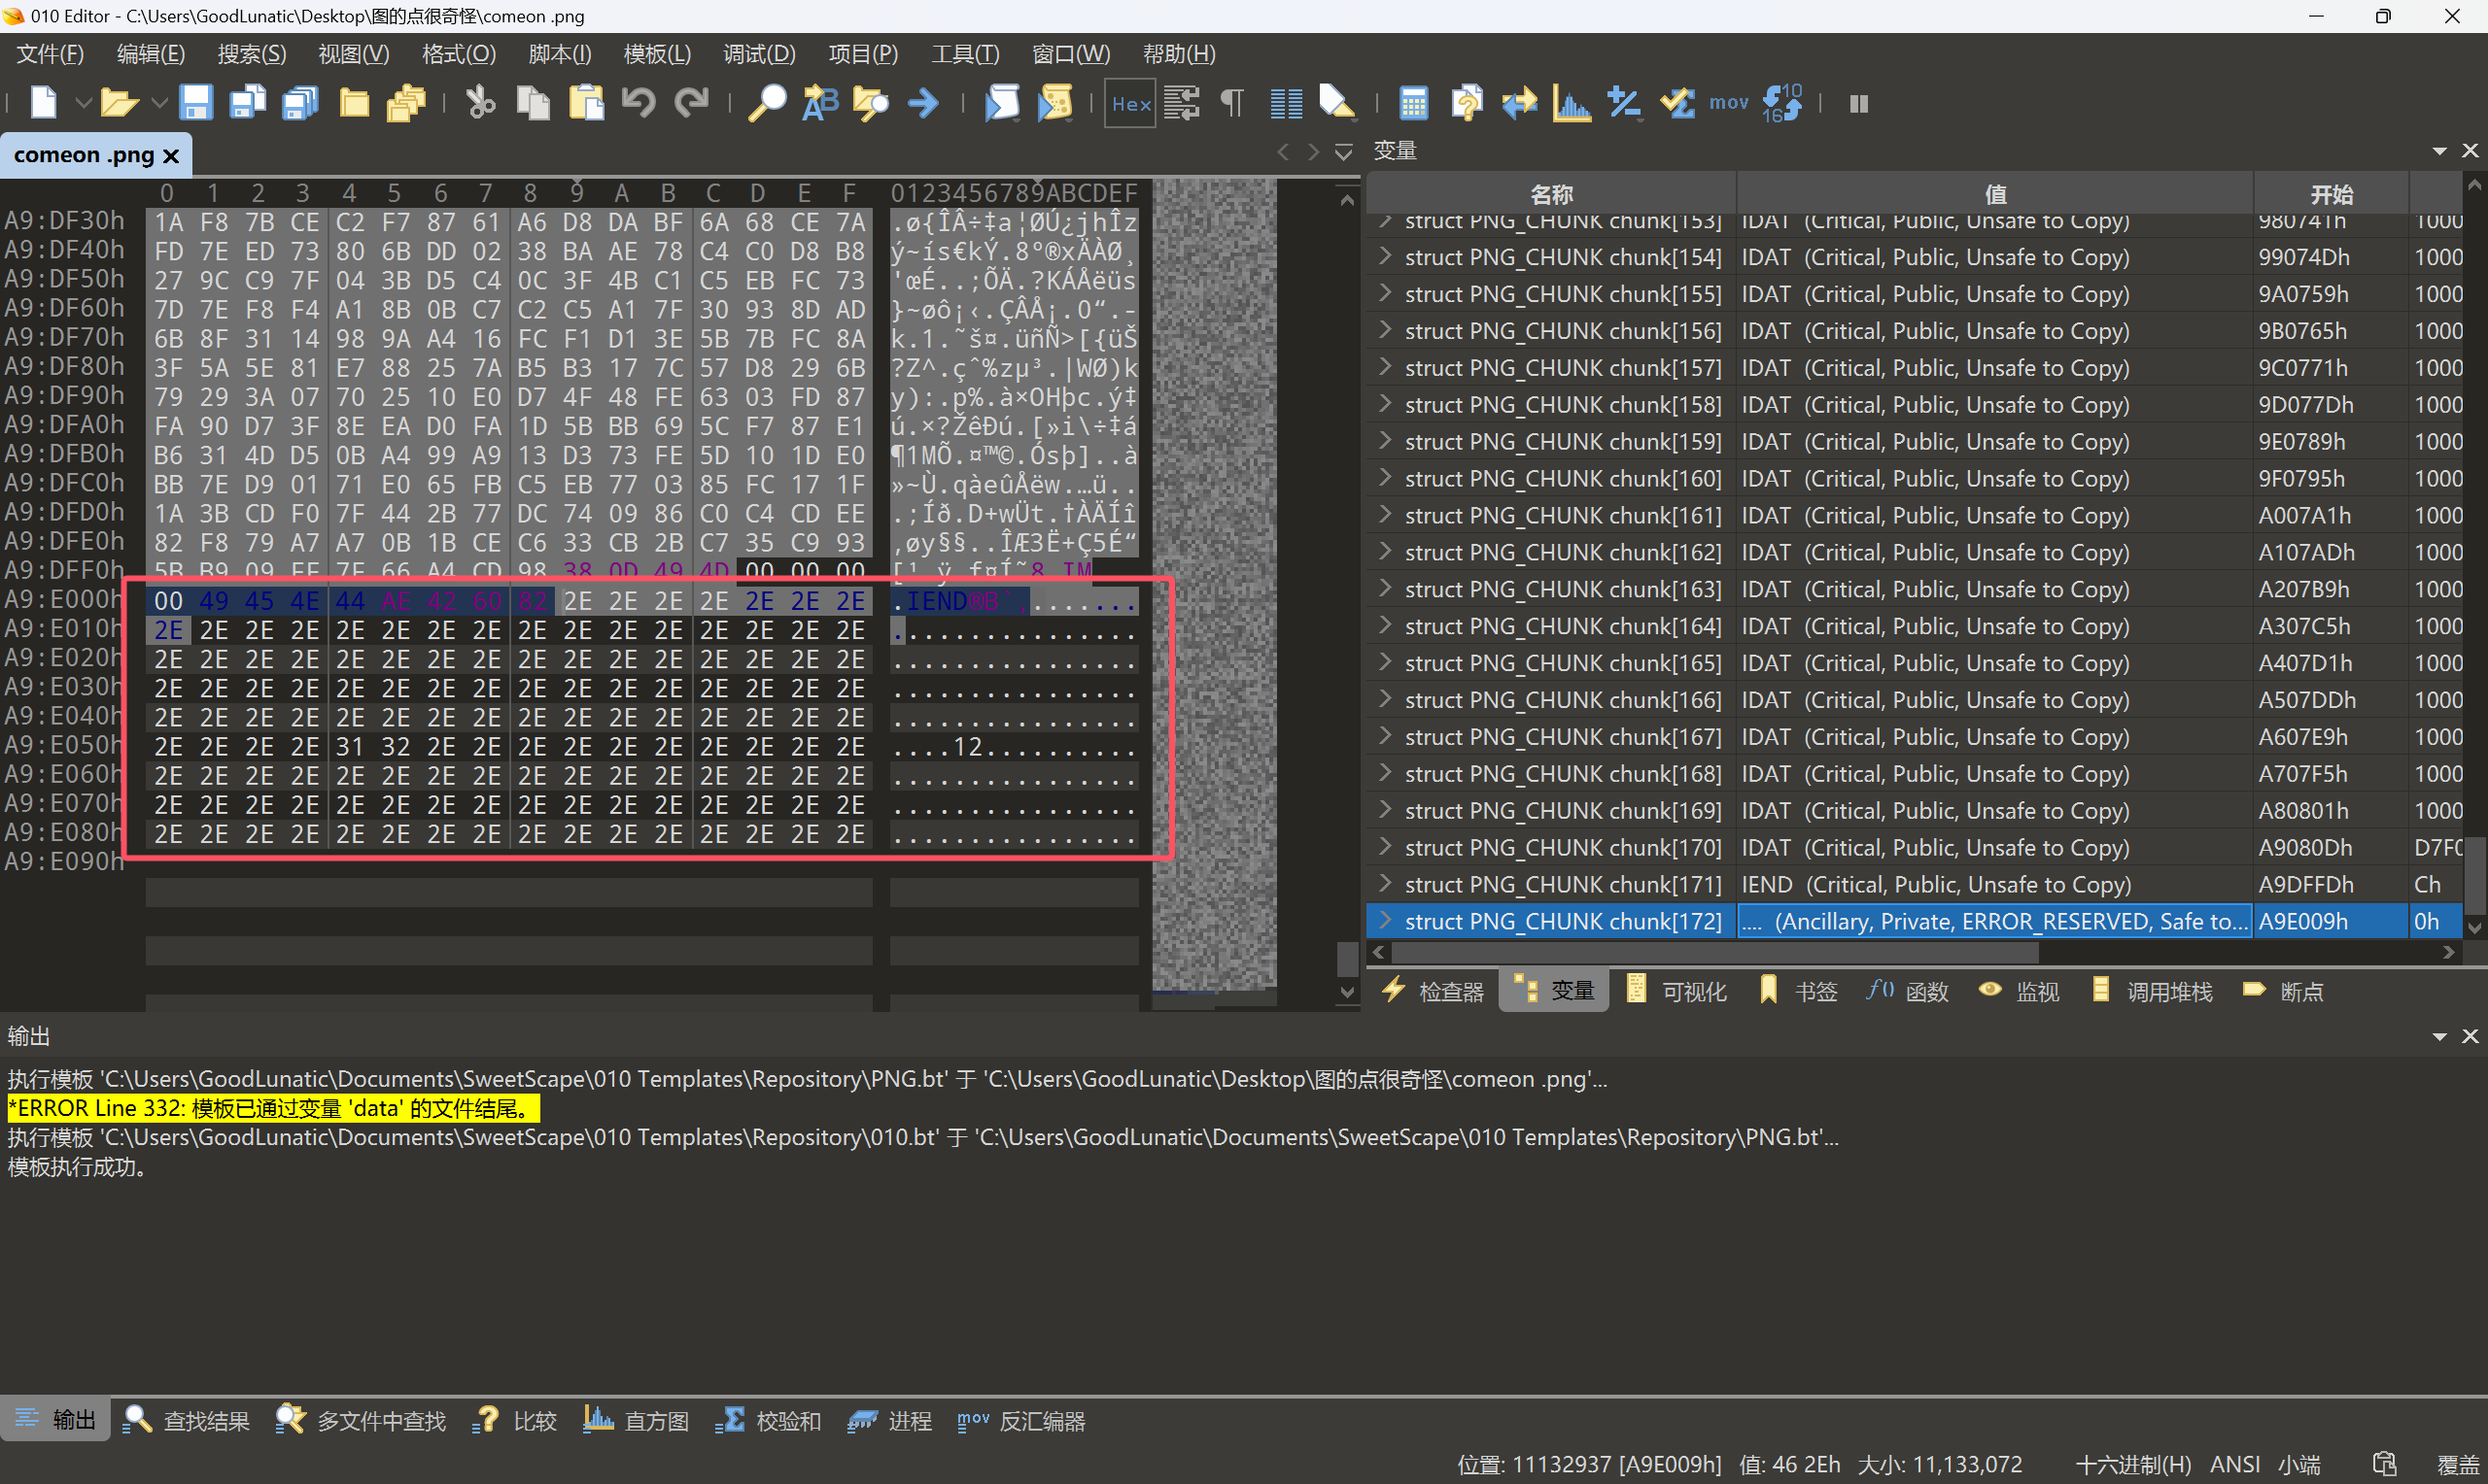Click the highlight pencil icon
Screen dimensions: 2488x1484
pos(1337,103)
